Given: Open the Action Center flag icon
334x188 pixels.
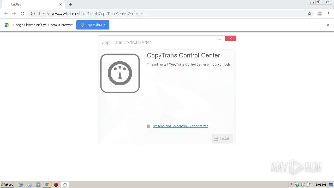Looking at the screenshot, I should coord(309,185).
